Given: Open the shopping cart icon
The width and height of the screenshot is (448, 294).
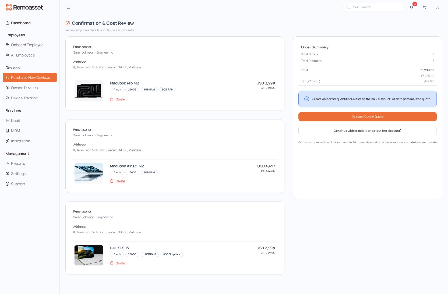Looking at the screenshot, I should click(424, 7).
